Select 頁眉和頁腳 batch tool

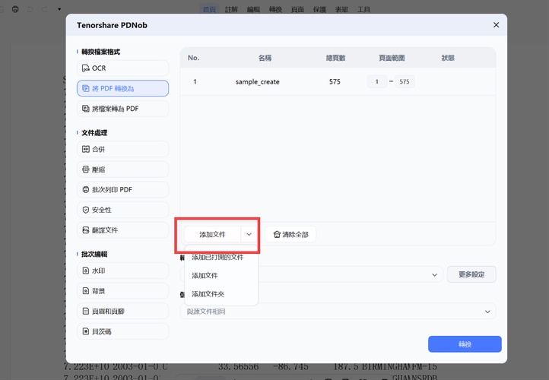click(x=122, y=311)
